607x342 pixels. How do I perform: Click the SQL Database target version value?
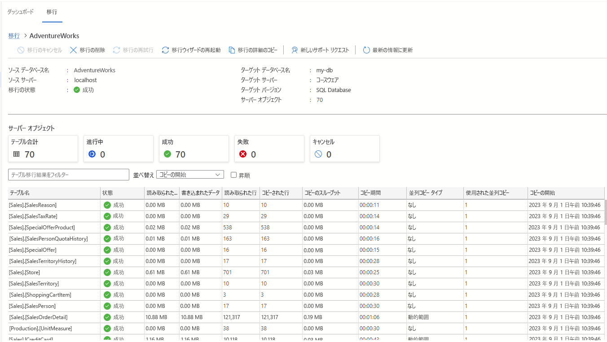334,90
